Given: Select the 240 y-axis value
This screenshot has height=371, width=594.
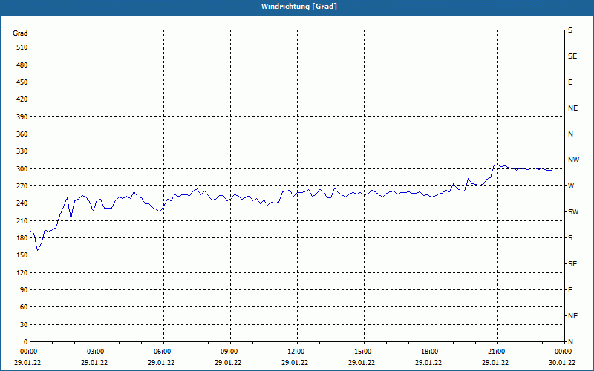Looking at the screenshot, I should (x=22, y=203).
